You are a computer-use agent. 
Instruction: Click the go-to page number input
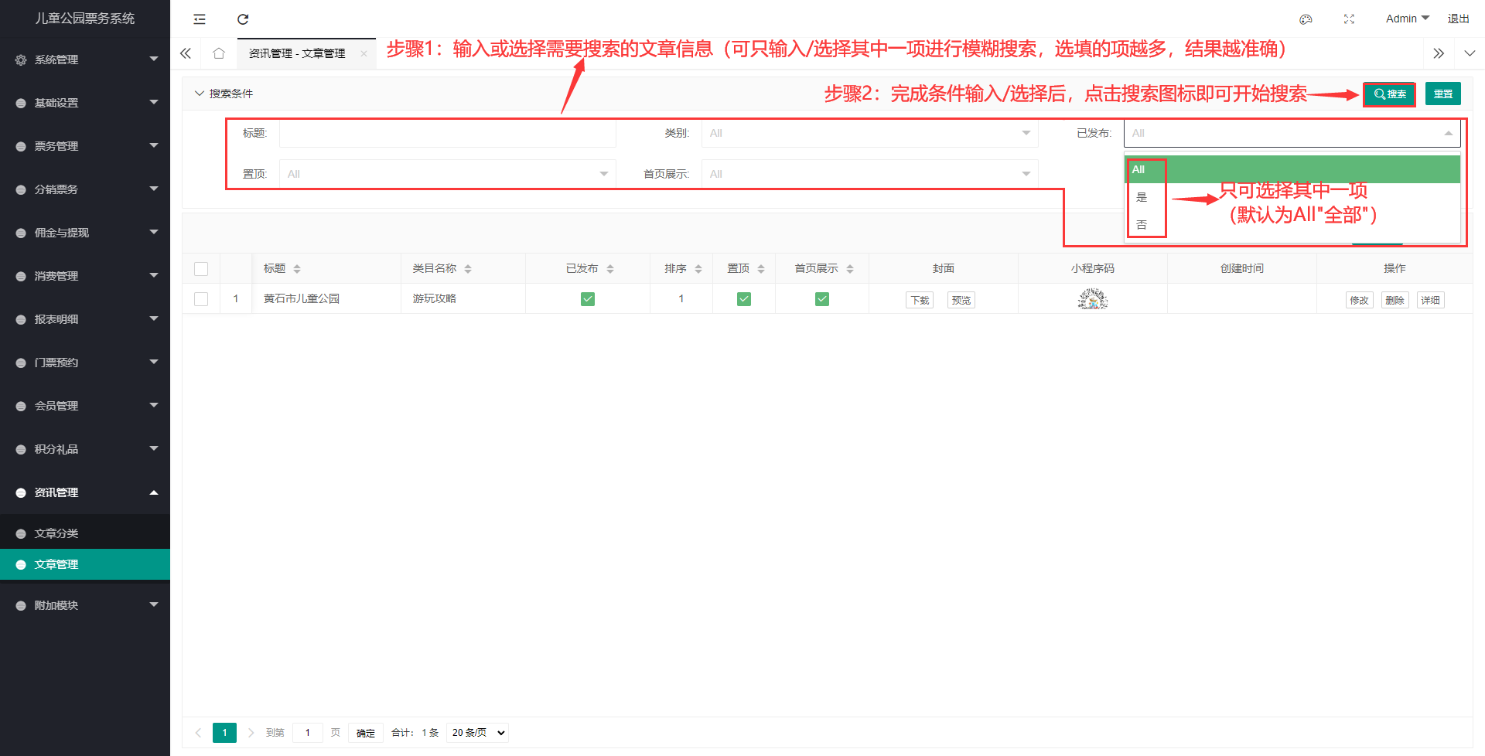pos(307,733)
